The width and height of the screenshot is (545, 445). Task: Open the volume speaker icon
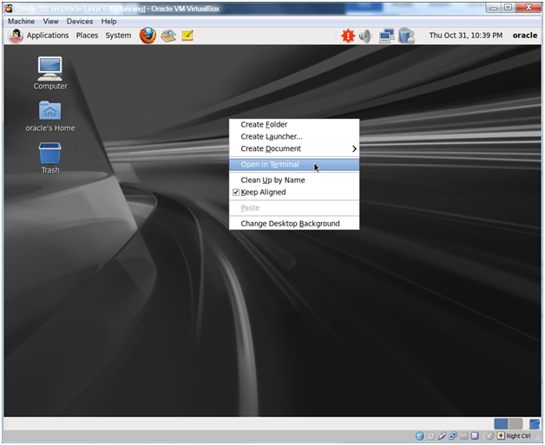coord(365,36)
